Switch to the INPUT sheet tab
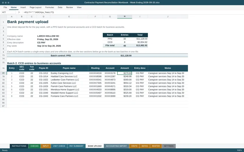Image resolution: width=244 pixels, height=152 pixels. tap(45, 146)
